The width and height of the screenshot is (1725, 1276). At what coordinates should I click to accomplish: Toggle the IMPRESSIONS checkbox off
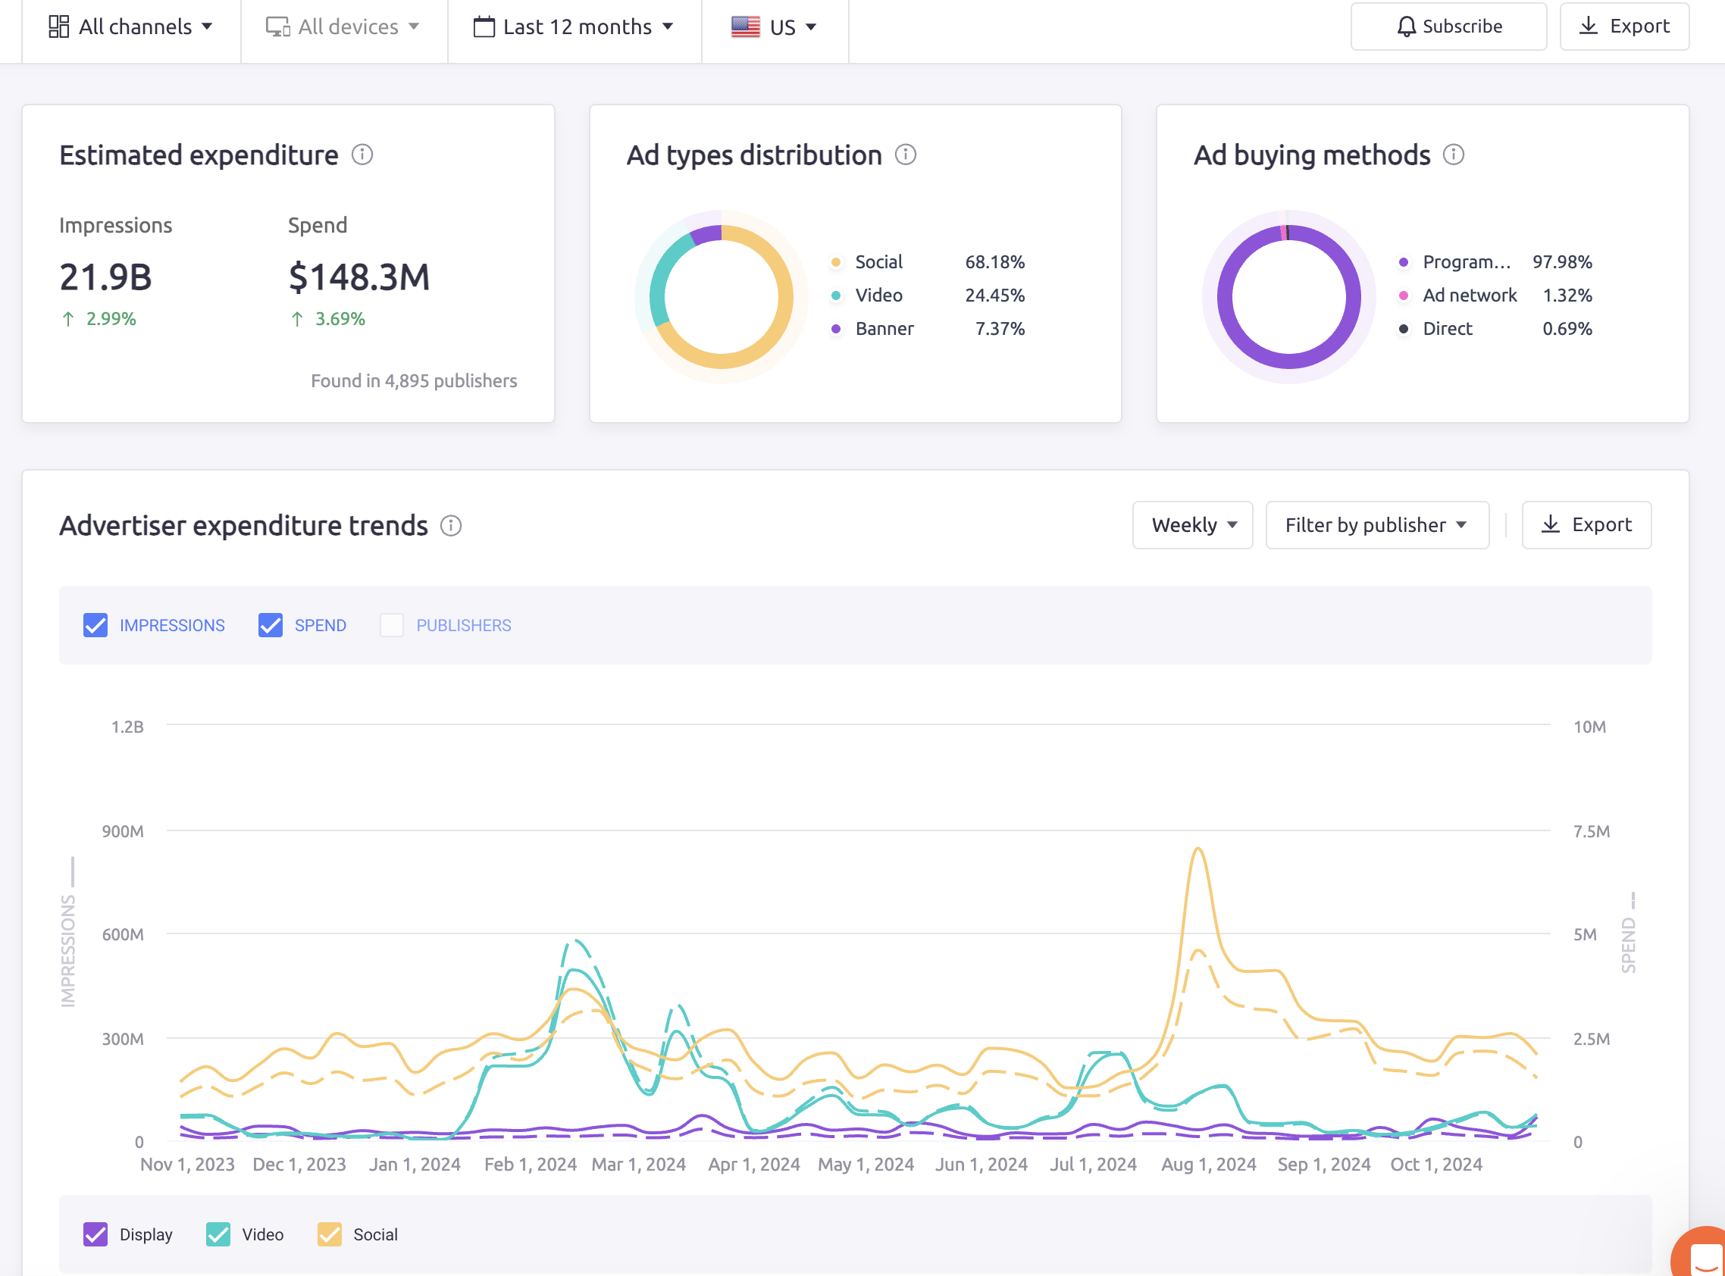click(95, 624)
